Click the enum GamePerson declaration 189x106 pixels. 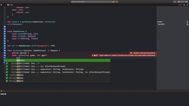[x=17, y=32]
